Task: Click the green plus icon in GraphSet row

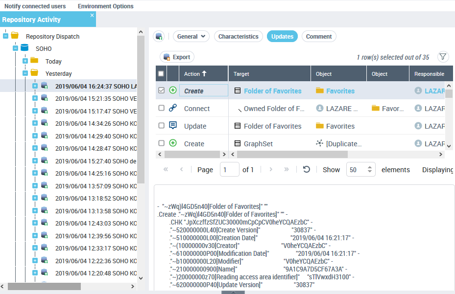Action: (x=172, y=143)
